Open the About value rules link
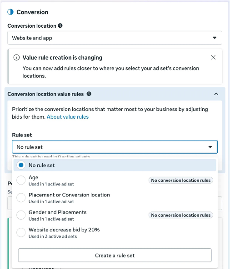 point(68,117)
